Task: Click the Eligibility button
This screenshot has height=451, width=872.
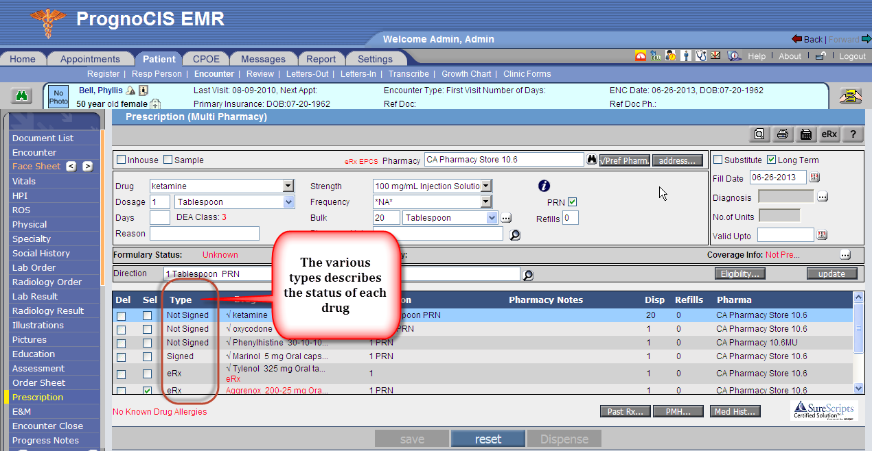Action: pyautogui.click(x=739, y=274)
